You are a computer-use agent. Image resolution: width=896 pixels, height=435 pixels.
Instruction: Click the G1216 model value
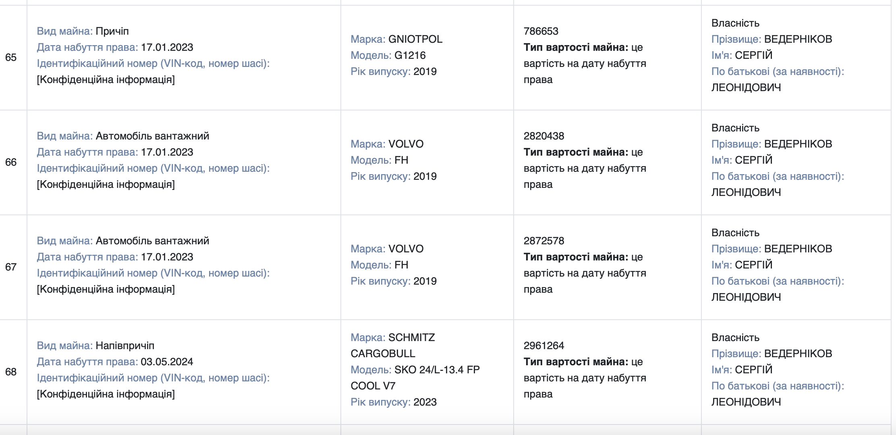point(410,55)
